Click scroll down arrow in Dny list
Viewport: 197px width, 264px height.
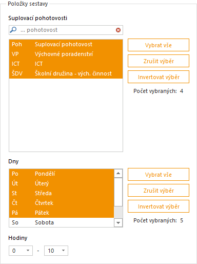[x=118, y=223]
